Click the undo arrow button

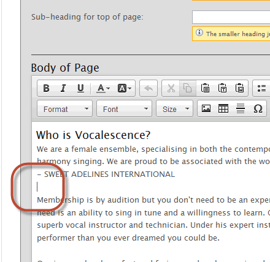click(148, 88)
